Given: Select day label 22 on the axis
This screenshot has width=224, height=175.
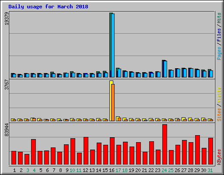Looking at the screenshot, I should pyautogui.click(x=151, y=170).
